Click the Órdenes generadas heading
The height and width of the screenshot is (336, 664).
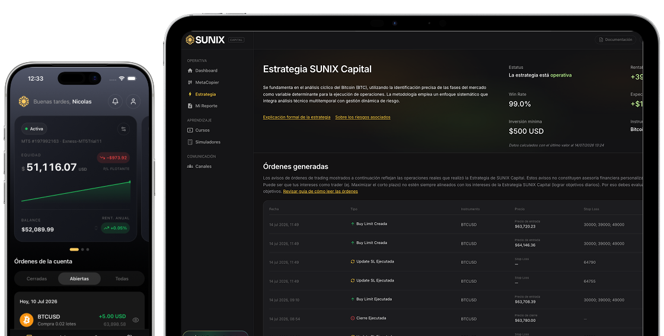pyautogui.click(x=296, y=167)
